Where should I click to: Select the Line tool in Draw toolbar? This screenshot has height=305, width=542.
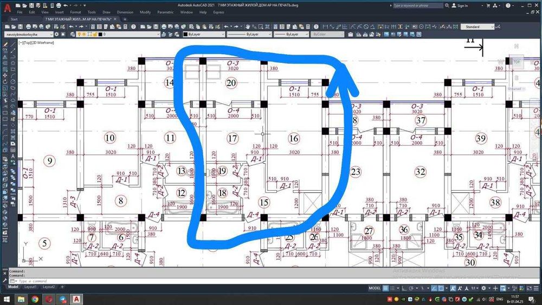pos(13,44)
